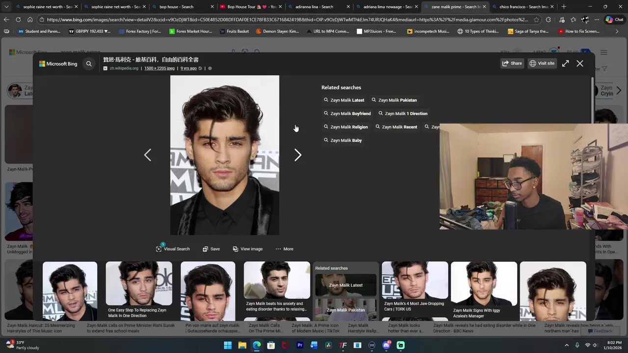Screen dimensions: 628x353
Task: Switch to the 'Bop House Tour' YouTube tab
Action: click(x=251, y=7)
